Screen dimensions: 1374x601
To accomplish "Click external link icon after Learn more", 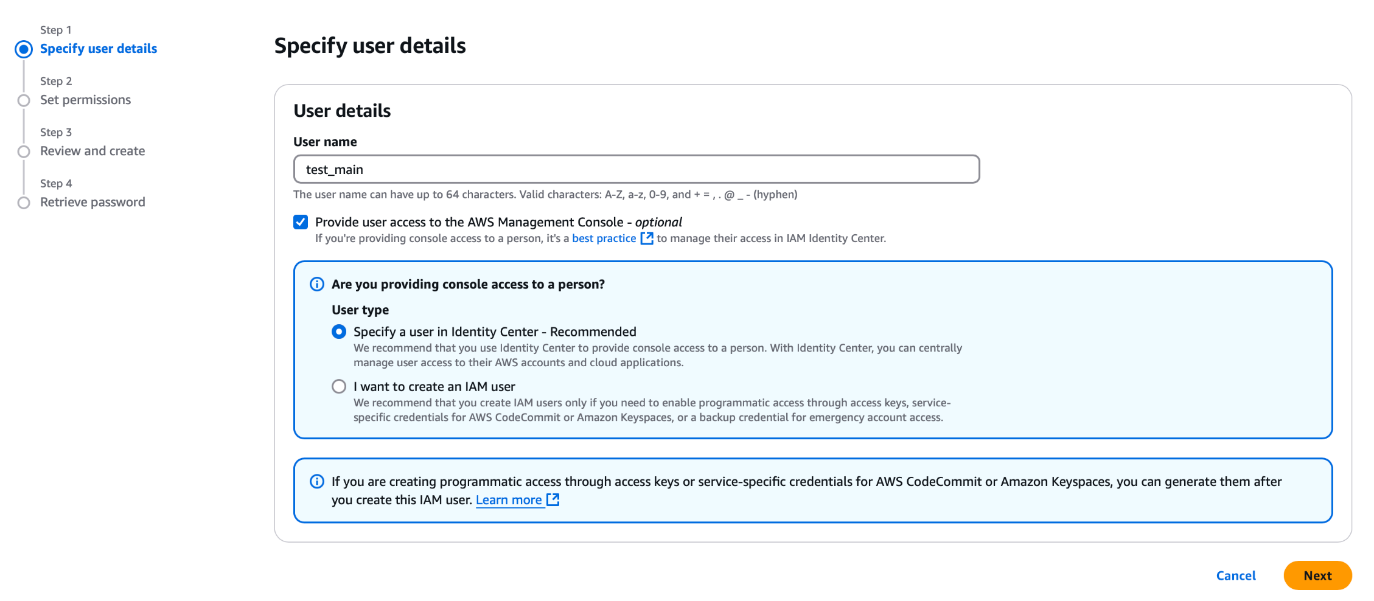I will coord(553,500).
